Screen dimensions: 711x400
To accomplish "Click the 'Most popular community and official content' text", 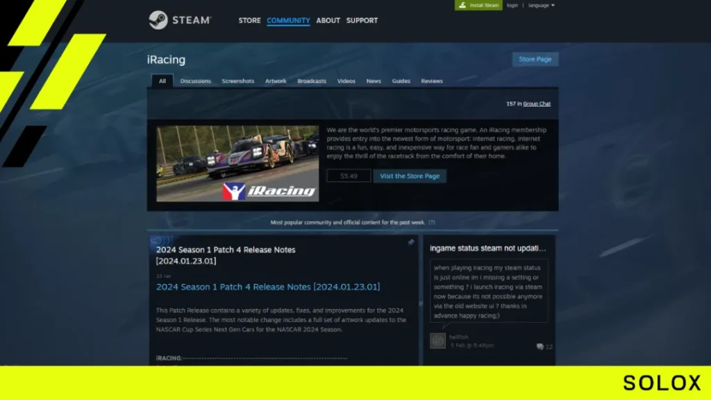I will coord(348,222).
